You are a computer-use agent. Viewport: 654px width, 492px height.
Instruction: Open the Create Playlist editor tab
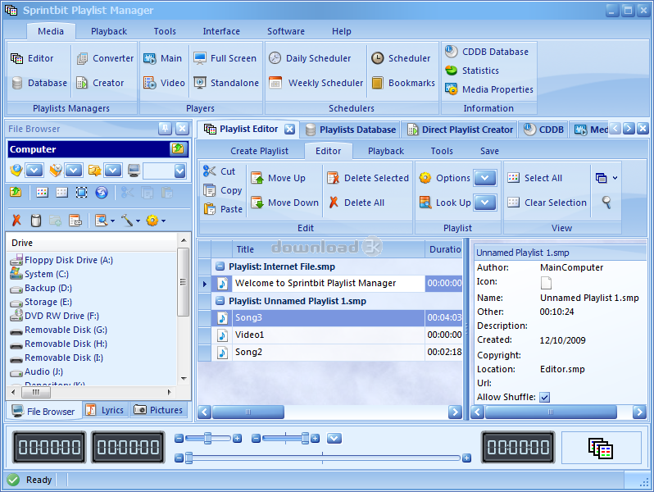point(259,151)
